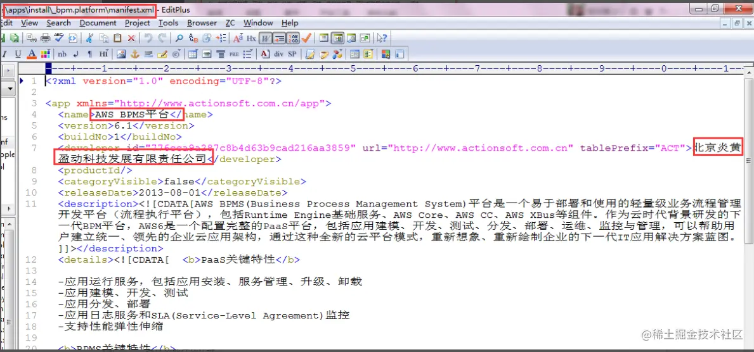Open the Document menu
Screen dimensions: 754x352
point(98,23)
